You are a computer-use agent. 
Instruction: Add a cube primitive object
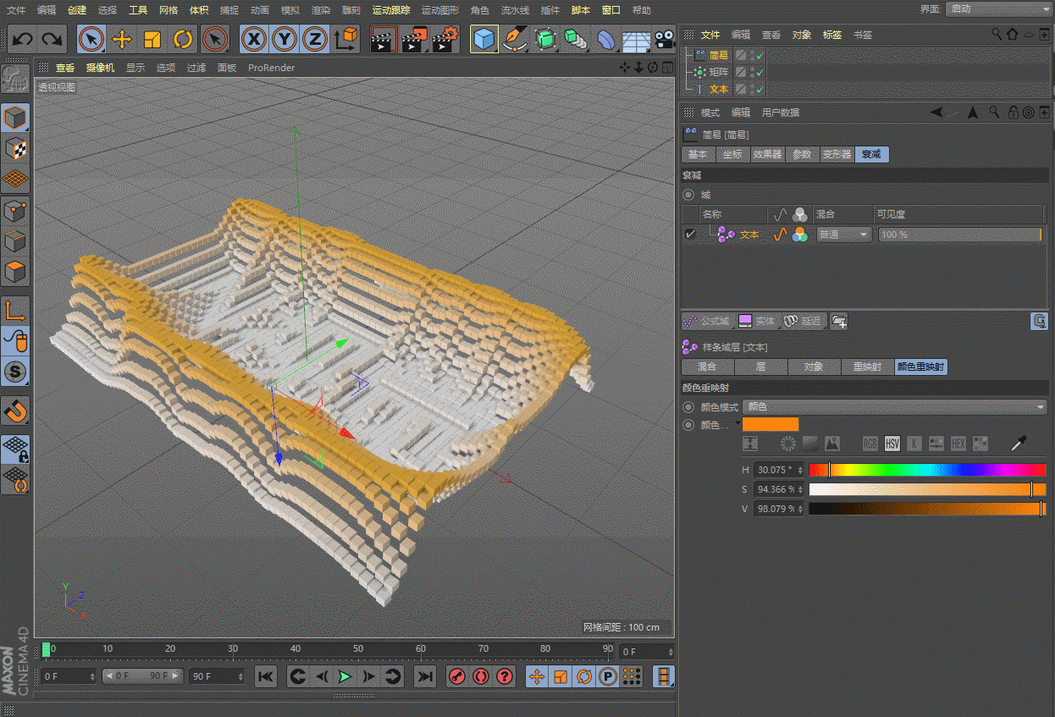coord(483,39)
